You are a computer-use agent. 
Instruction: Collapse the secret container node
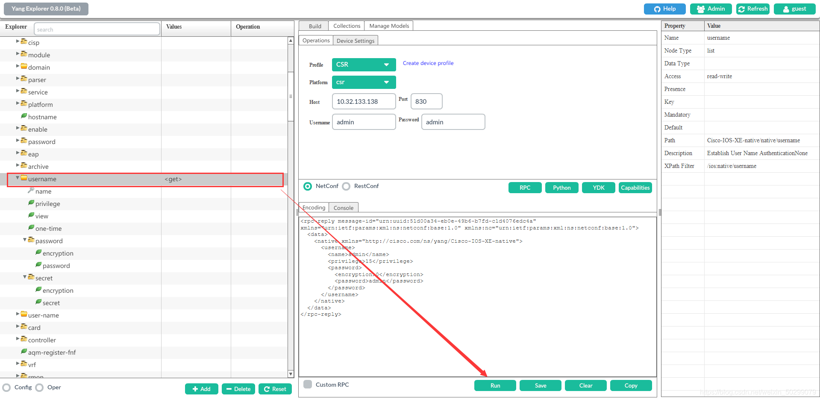[25, 277]
